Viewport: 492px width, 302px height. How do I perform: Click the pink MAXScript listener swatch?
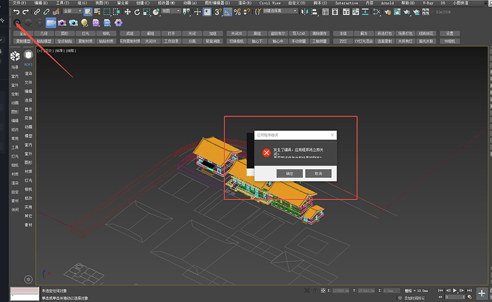[24, 290]
